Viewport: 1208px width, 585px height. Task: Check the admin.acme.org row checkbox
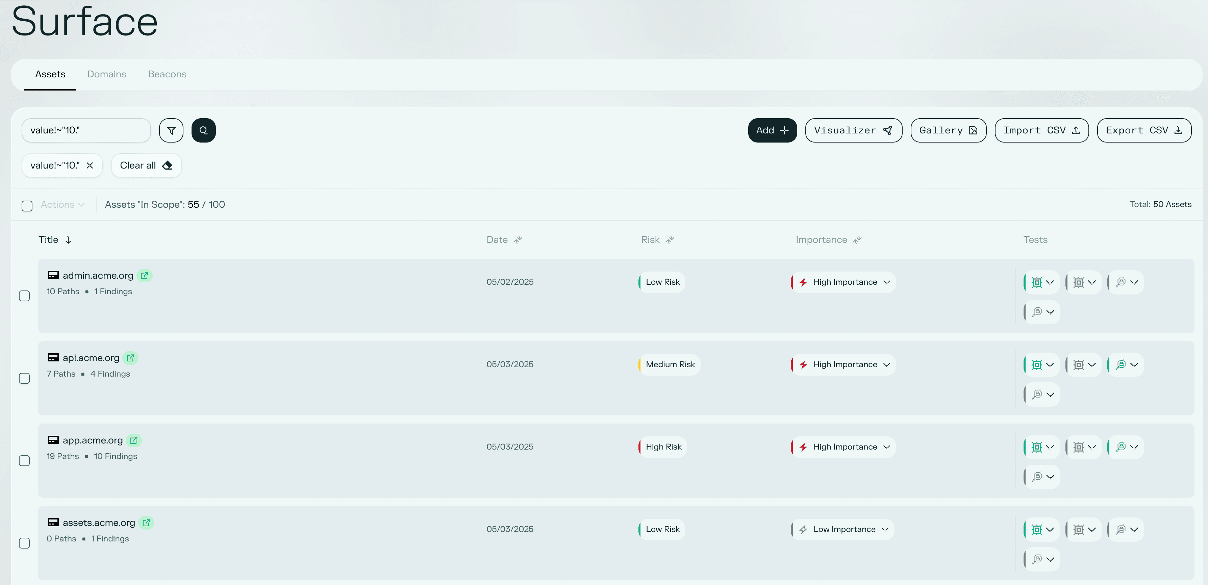coord(24,296)
